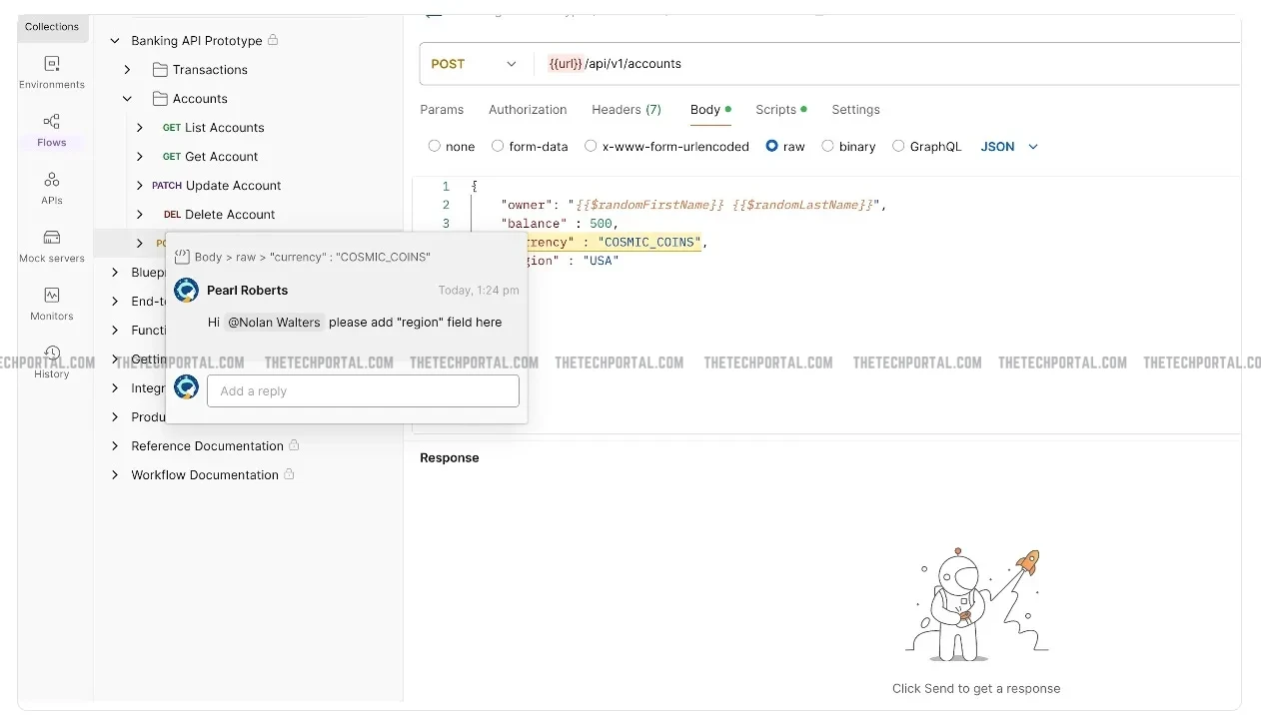The width and height of the screenshot is (1261, 723).
Task: Click the Pearl Roberts commenter name
Action: (x=248, y=291)
